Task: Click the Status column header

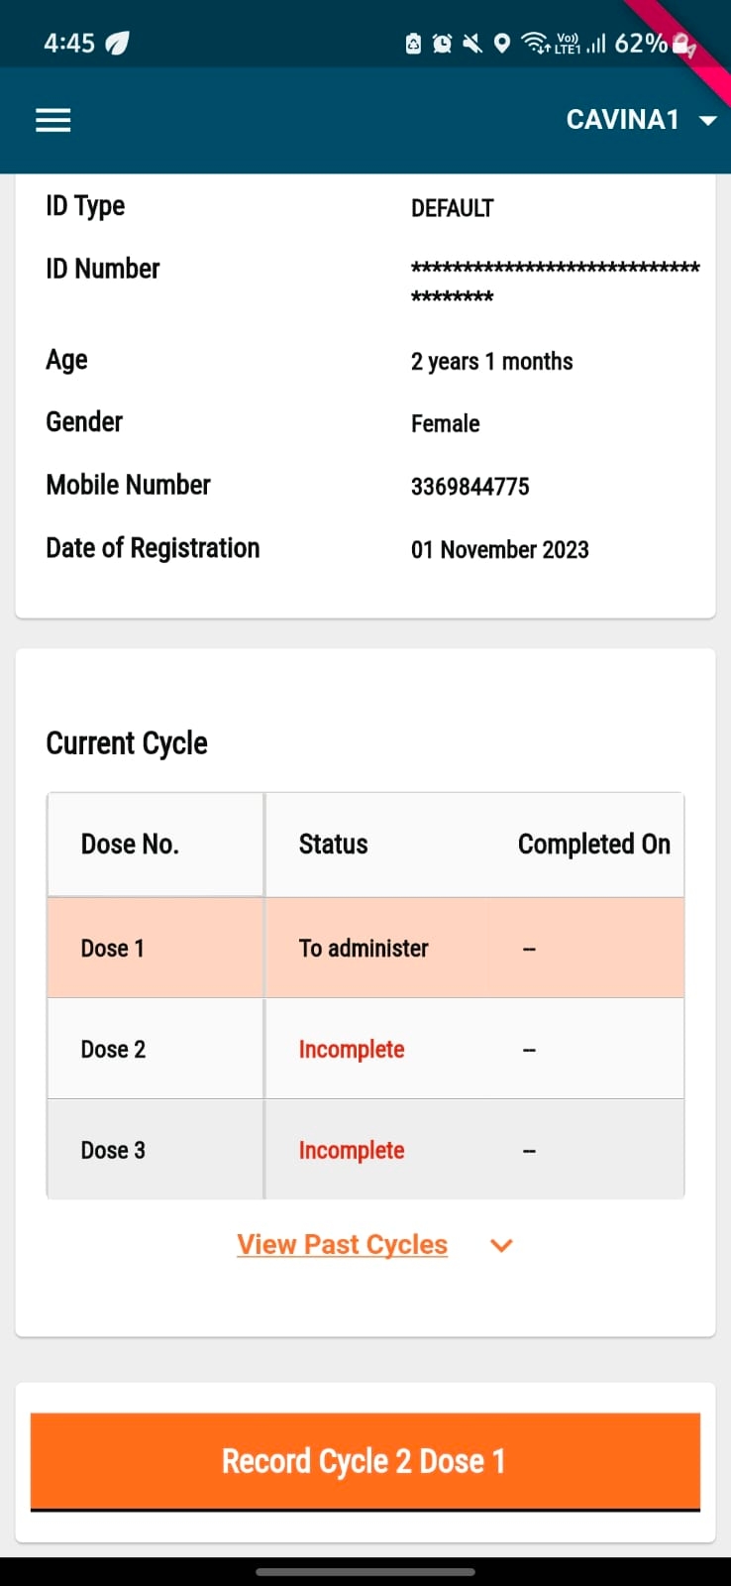Action: [333, 845]
